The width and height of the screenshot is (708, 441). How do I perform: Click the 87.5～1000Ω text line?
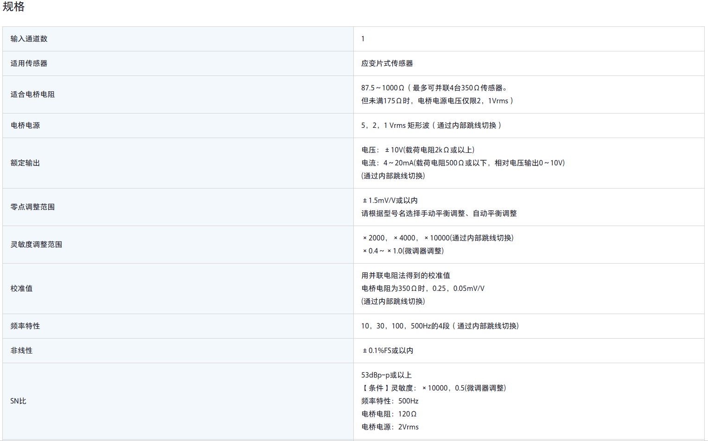click(x=434, y=88)
